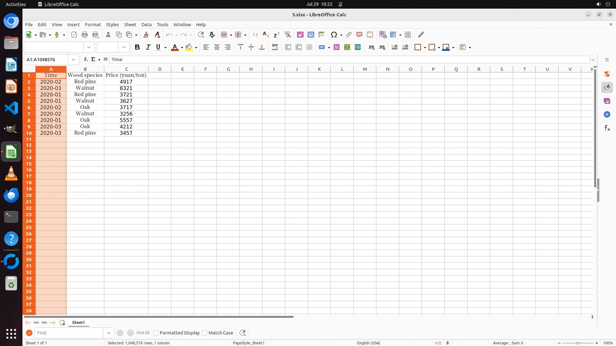
Task: Expand the font name dropdown
Action: pyautogui.click(x=89, y=47)
